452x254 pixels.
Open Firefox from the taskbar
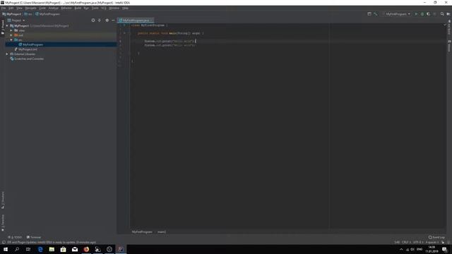point(86,249)
